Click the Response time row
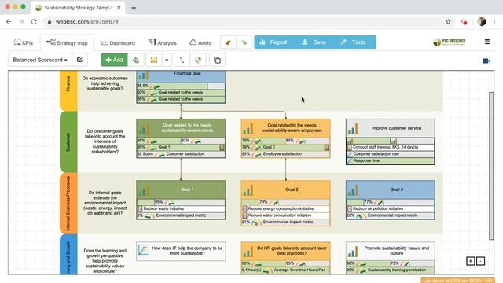This screenshot has height=283, width=503. pyautogui.click(x=391, y=160)
